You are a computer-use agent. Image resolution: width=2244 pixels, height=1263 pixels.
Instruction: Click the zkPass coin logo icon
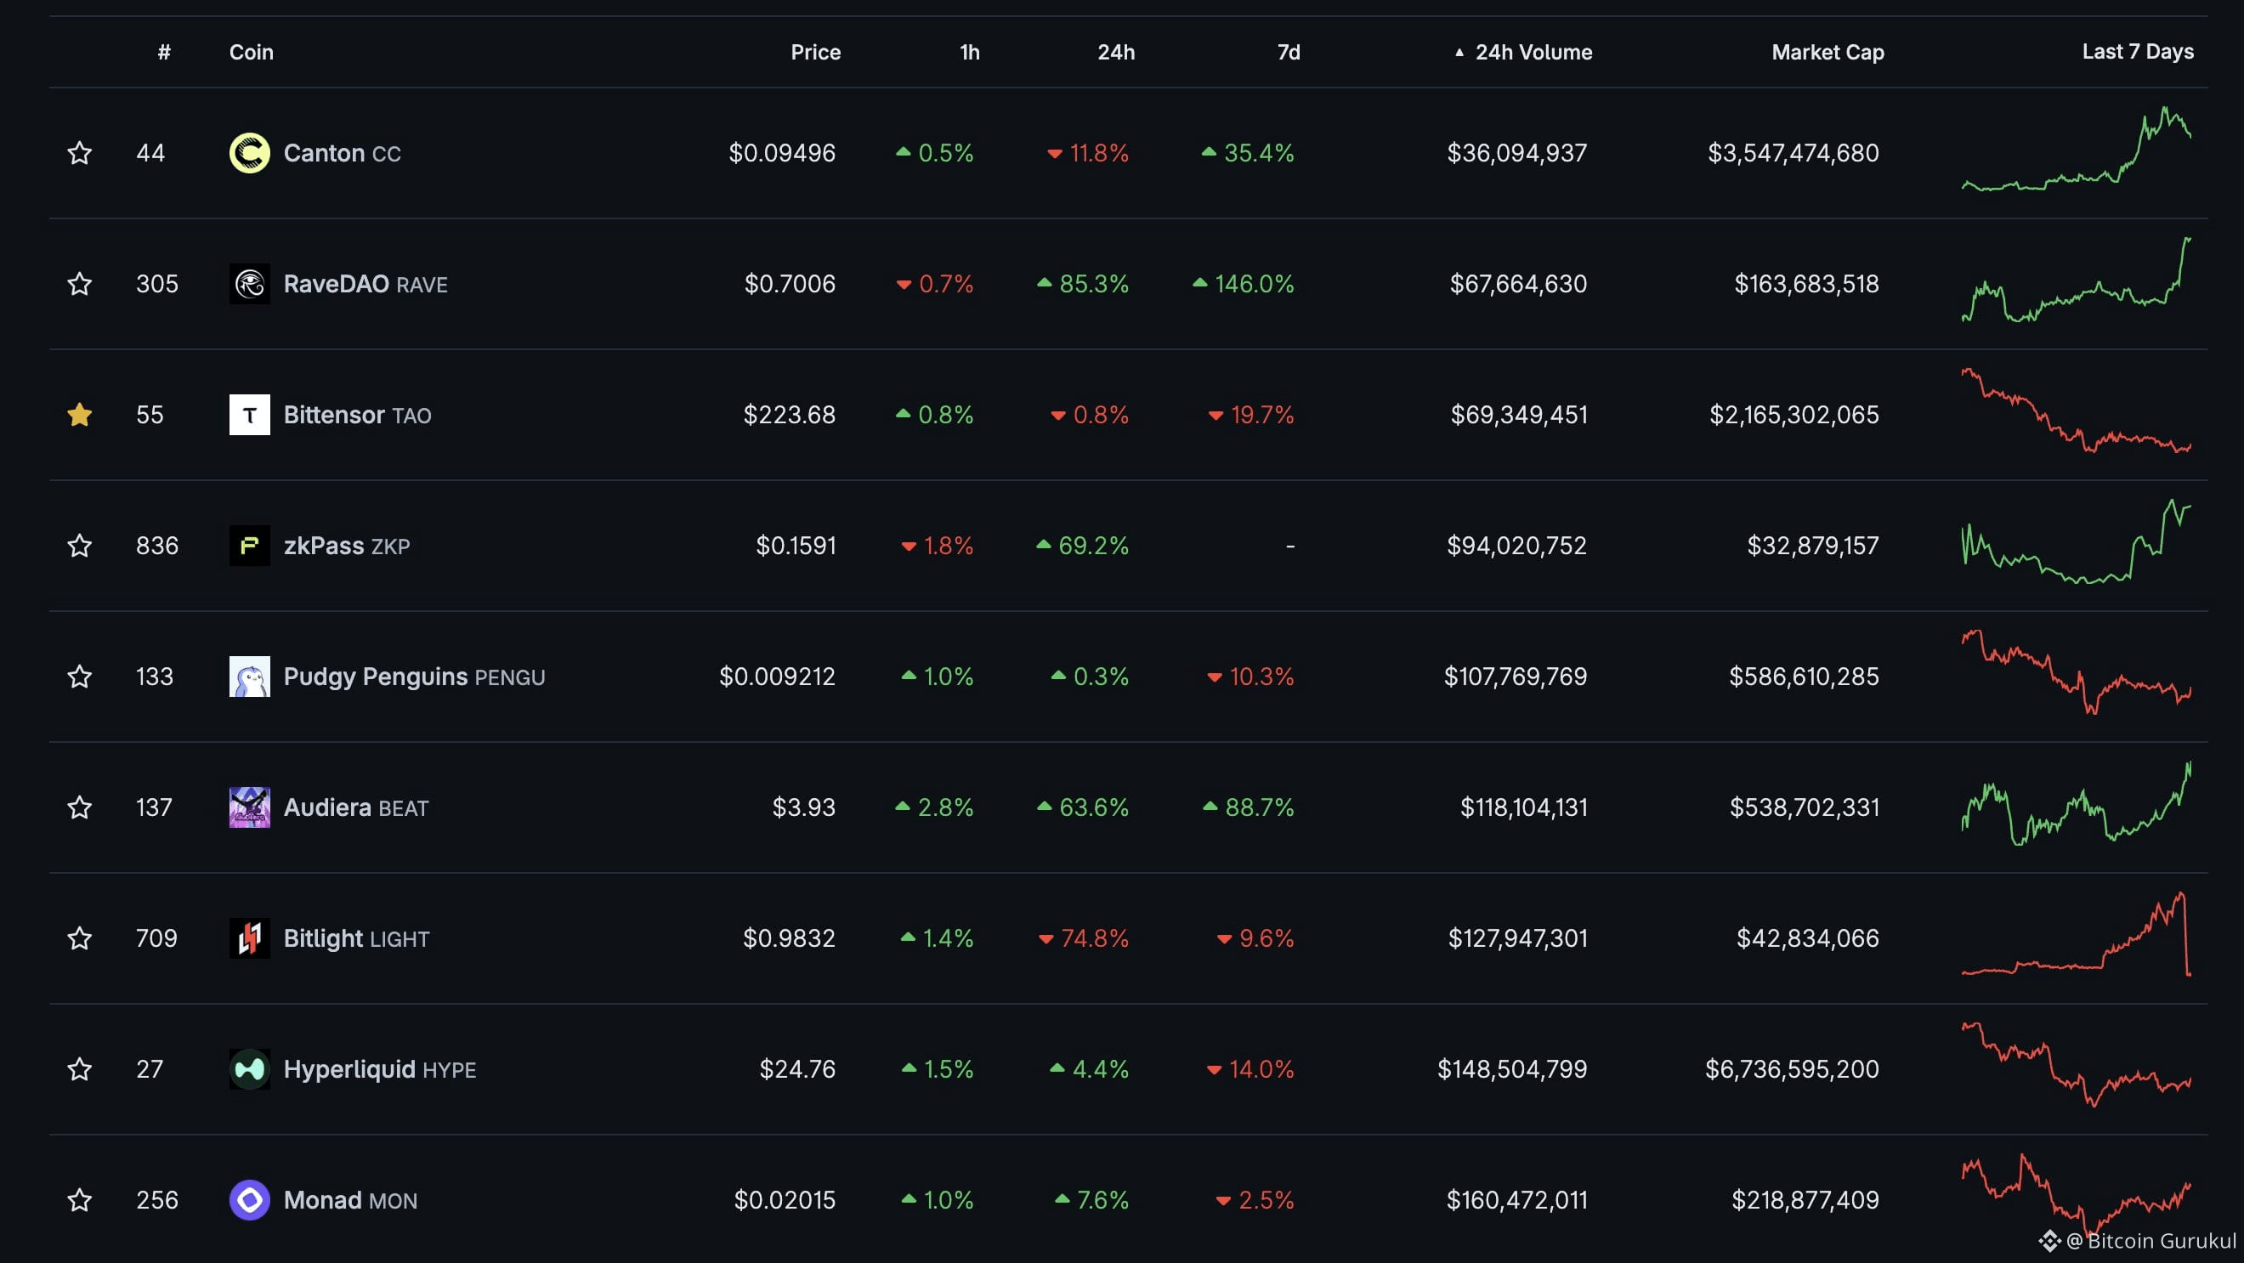pos(249,546)
